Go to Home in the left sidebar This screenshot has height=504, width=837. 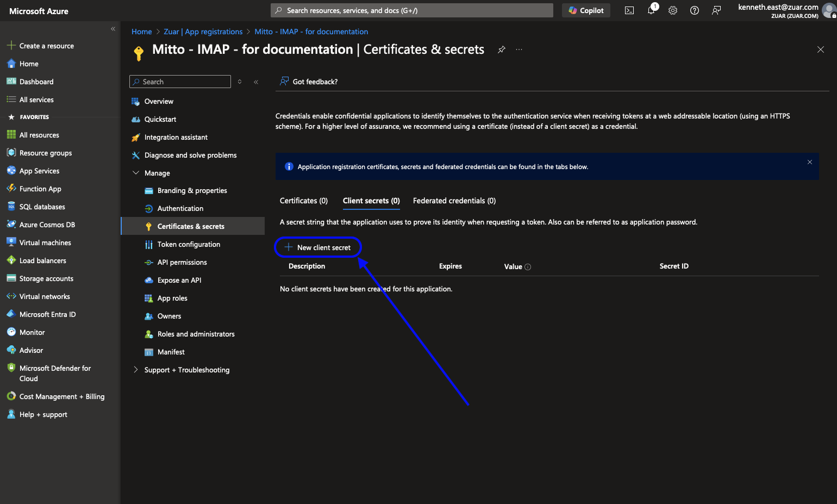[x=23, y=64]
